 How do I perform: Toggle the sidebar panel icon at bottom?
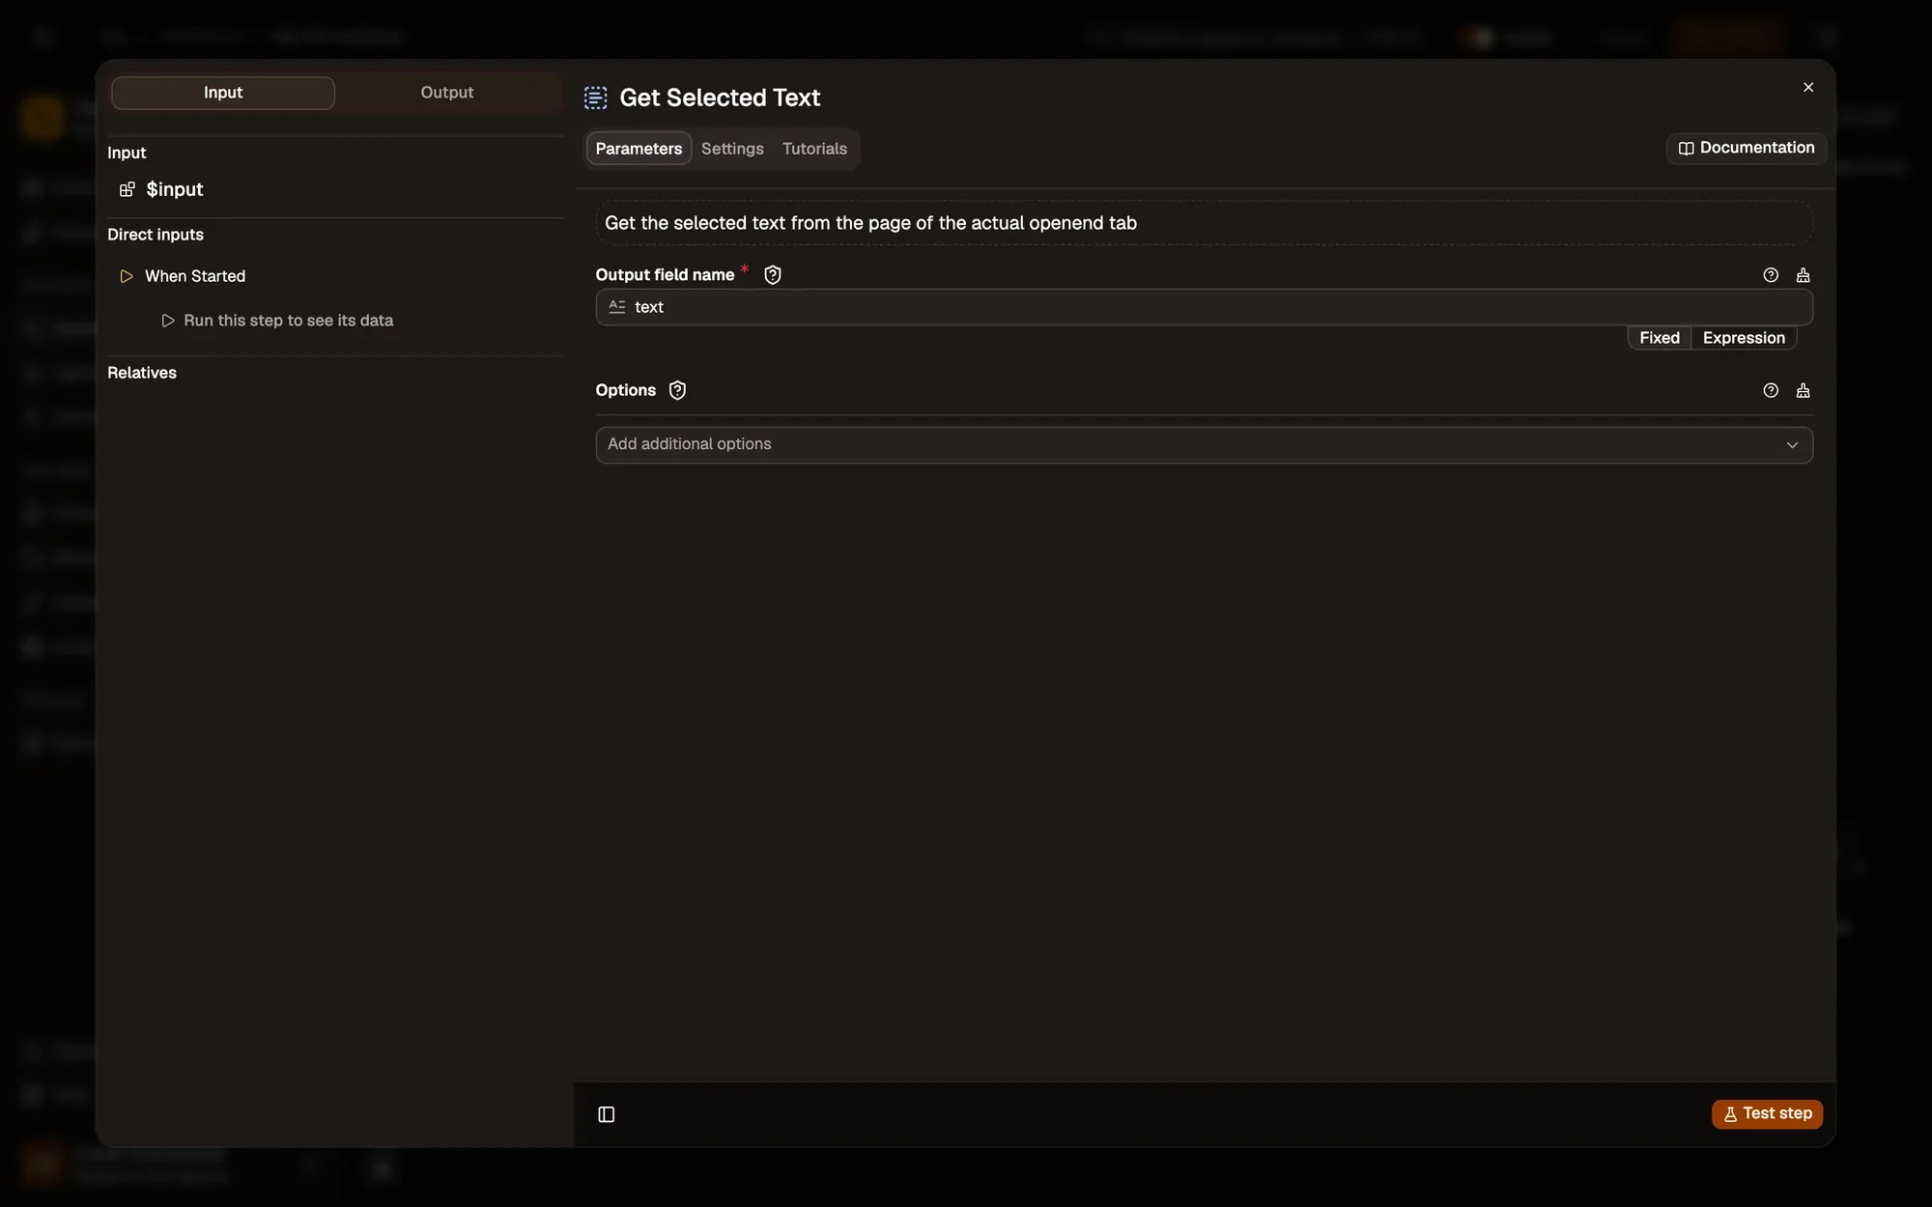click(x=607, y=1114)
